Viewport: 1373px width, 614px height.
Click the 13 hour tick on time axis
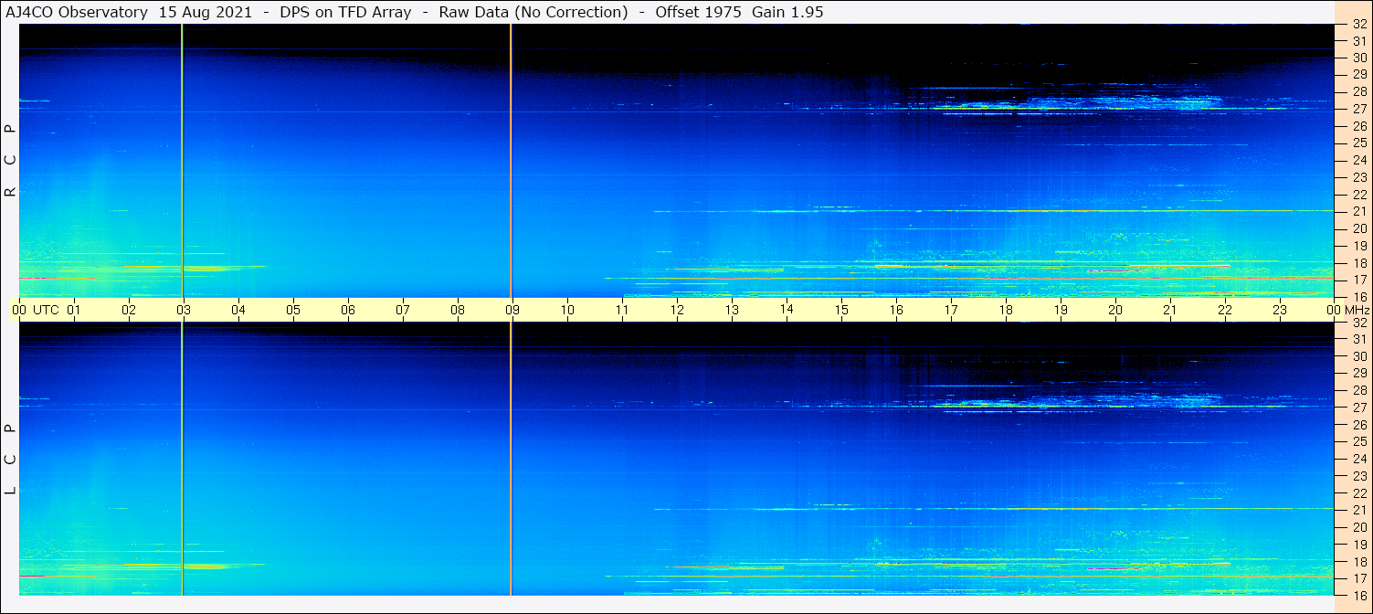(x=732, y=310)
